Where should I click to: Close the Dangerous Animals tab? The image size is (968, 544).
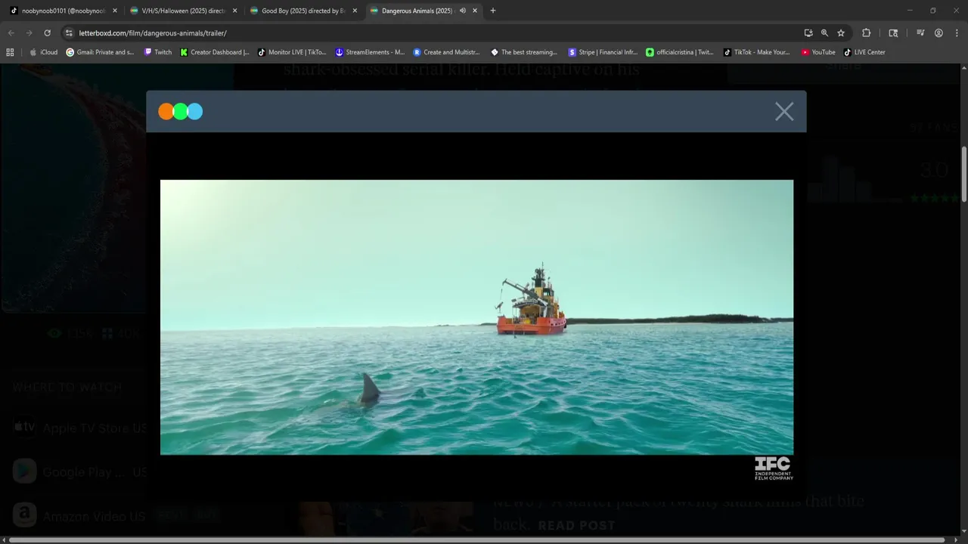point(475,11)
